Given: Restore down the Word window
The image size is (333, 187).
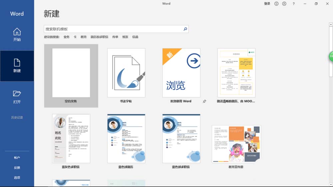Looking at the screenshot, I should coord(316,4).
